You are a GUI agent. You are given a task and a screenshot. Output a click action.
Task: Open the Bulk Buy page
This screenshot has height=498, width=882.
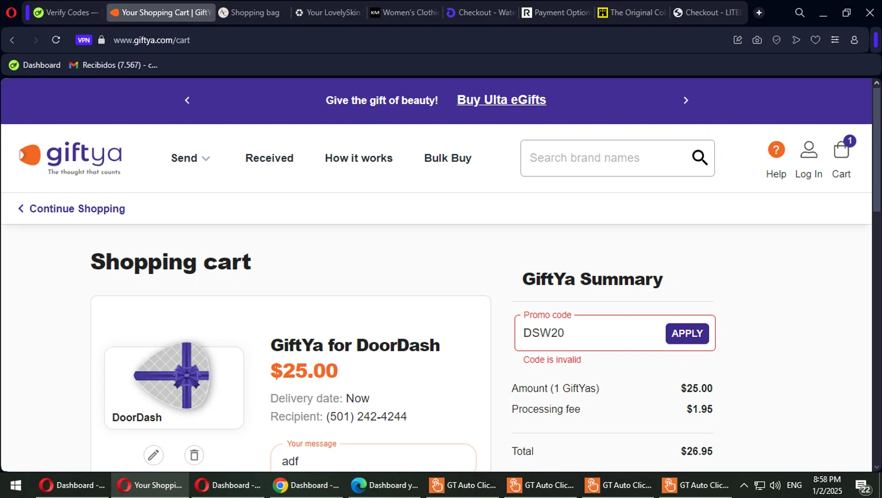[x=447, y=158]
